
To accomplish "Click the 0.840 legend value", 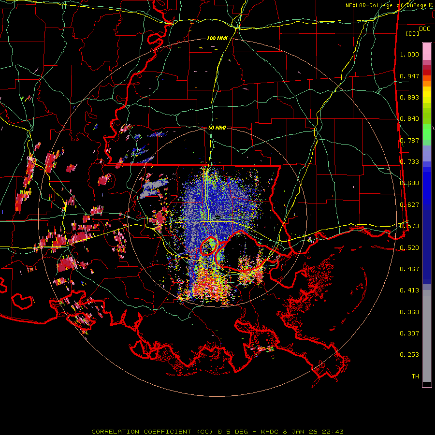I will [409, 119].
